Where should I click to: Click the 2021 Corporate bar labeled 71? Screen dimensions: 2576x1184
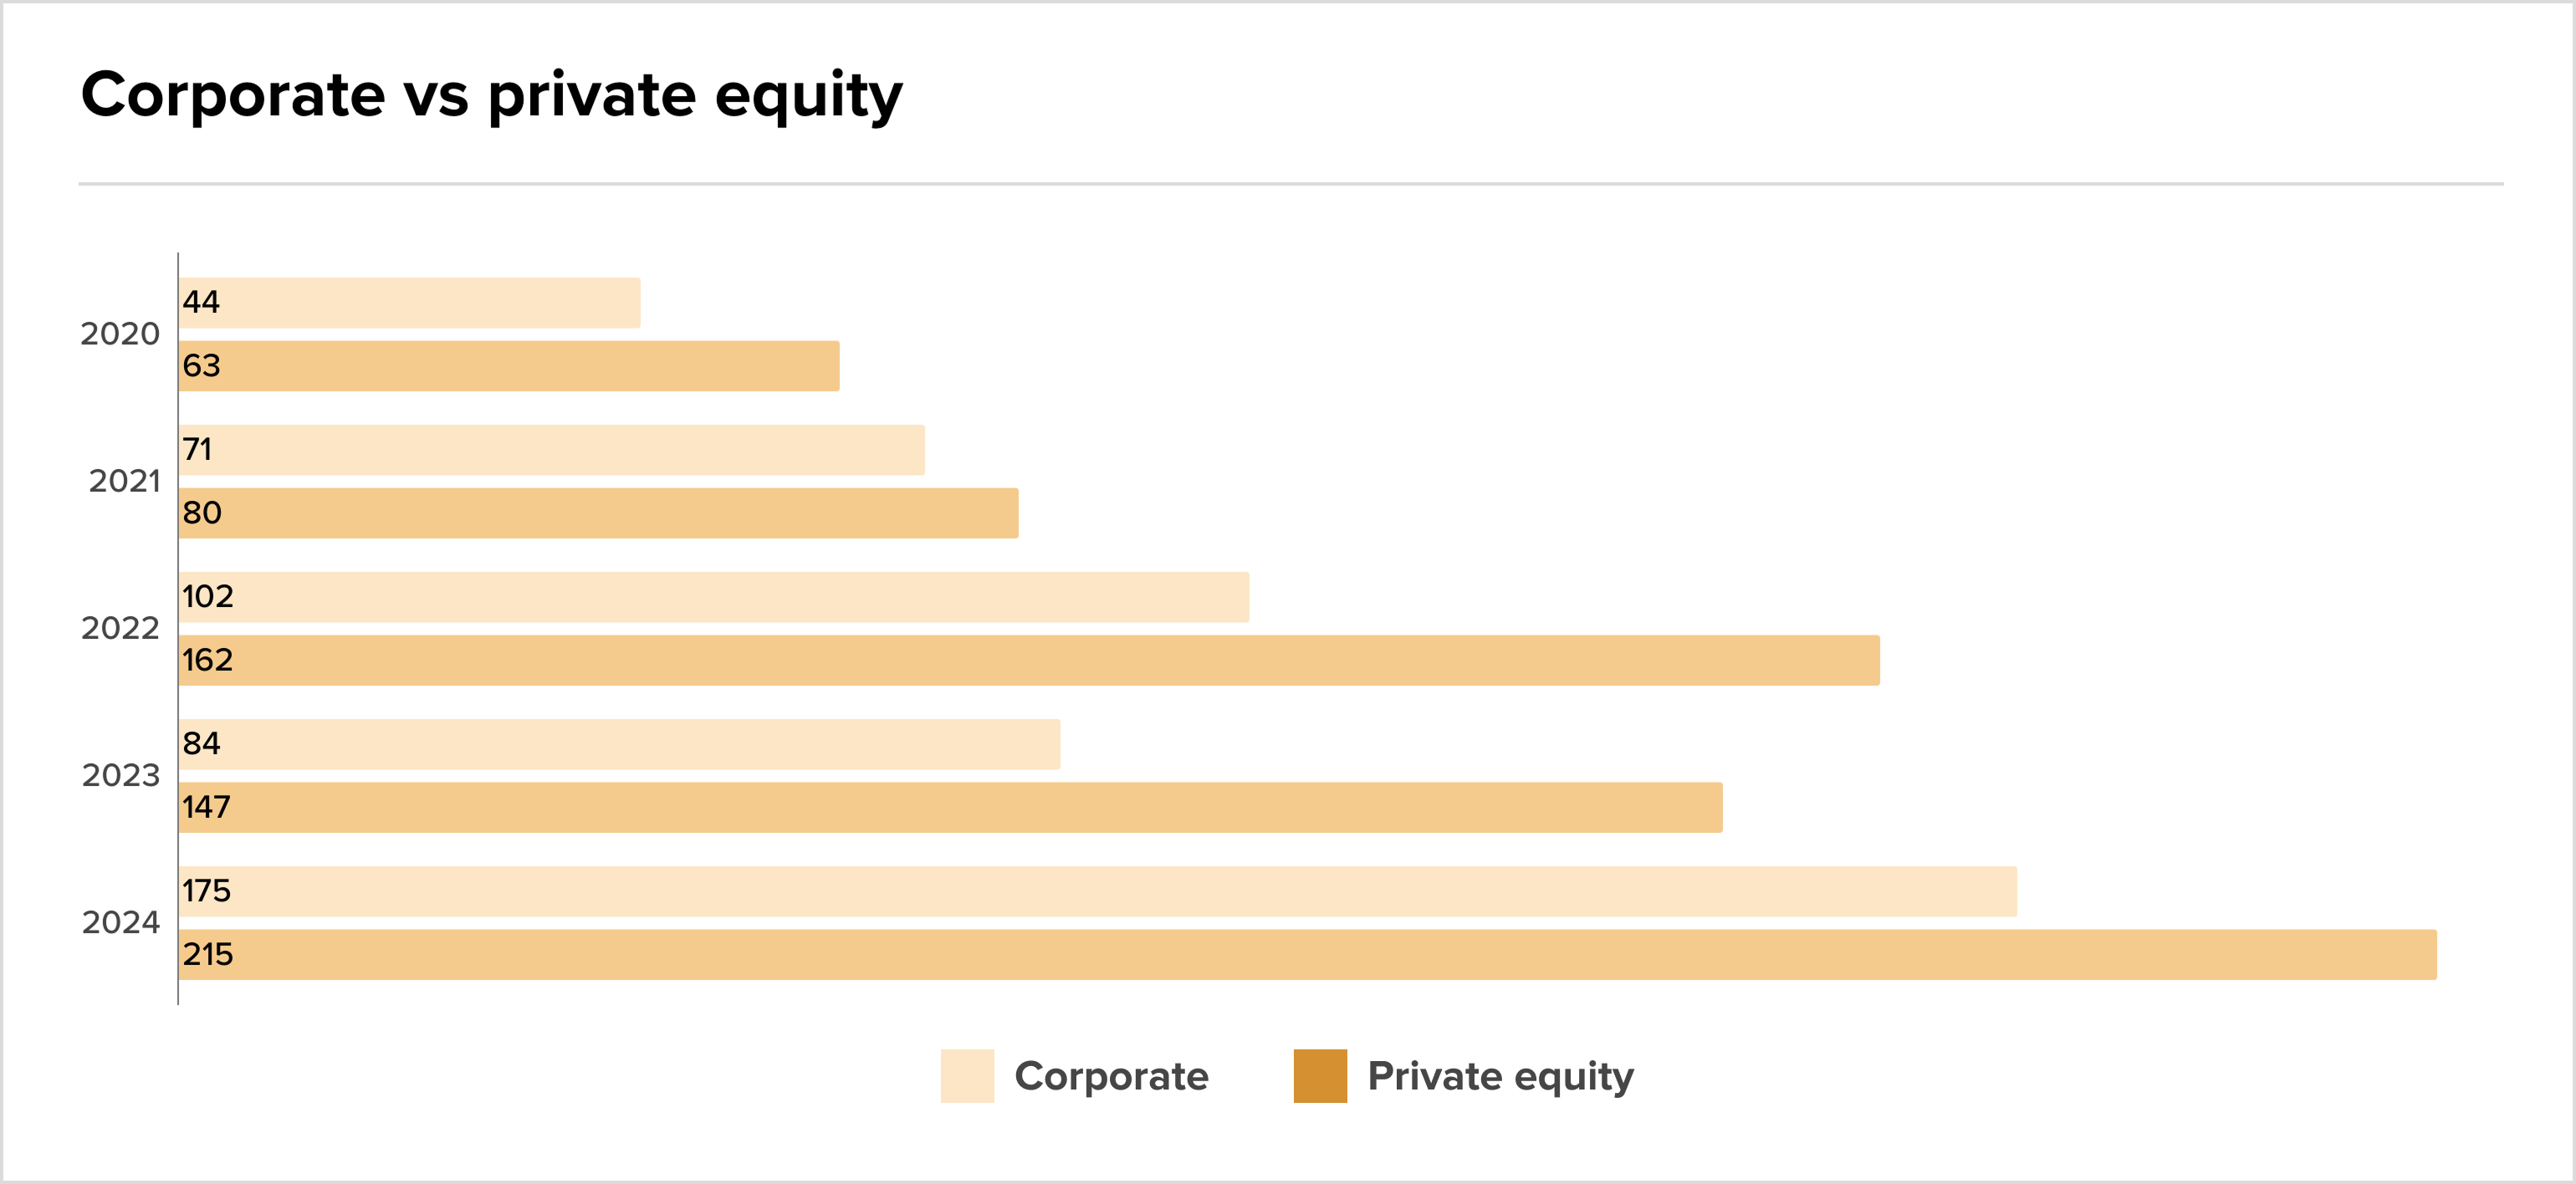(552, 450)
